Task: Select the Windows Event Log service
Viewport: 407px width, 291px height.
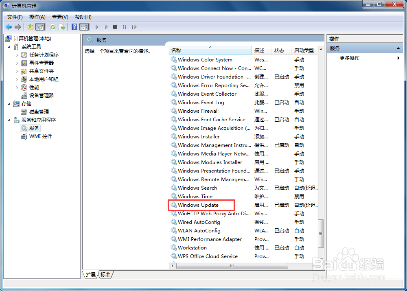Action: [201, 103]
